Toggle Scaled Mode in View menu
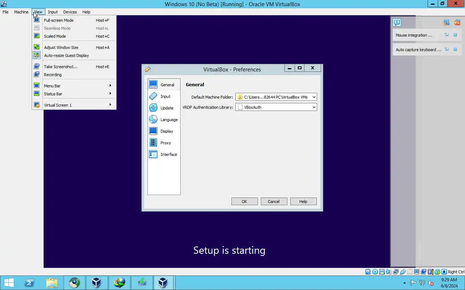The image size is (465, 290). 74,36
